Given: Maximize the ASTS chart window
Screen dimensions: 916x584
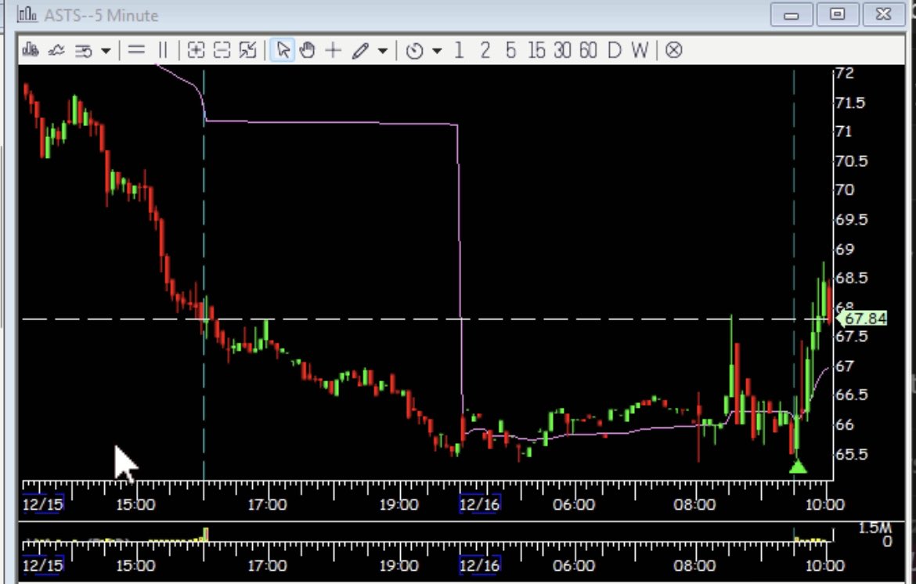Looking at the screenshot, I should (x=838, y=15).
